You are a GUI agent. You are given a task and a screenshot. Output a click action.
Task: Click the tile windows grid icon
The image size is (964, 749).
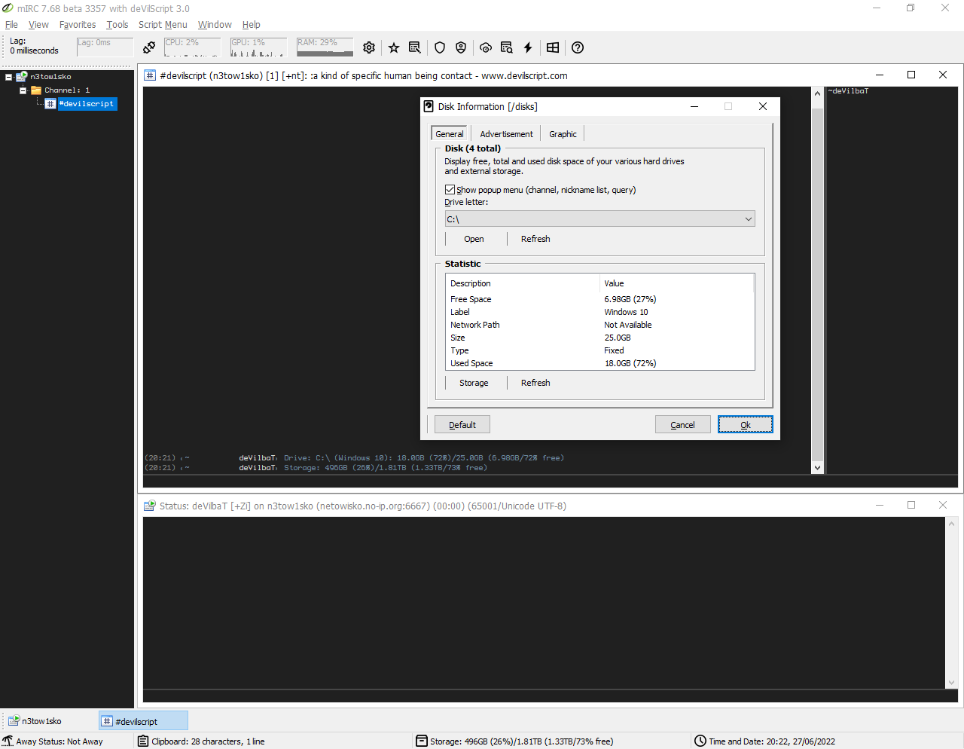(x=553, y=47)
